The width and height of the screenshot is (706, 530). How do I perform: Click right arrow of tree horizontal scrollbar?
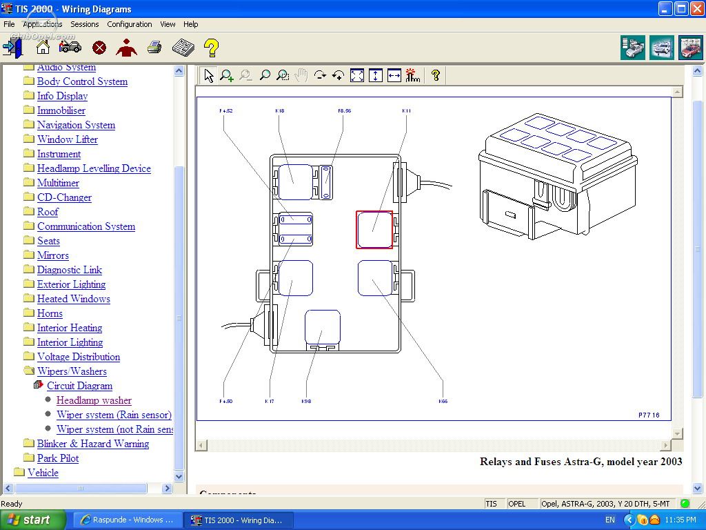tap(167, 488)
